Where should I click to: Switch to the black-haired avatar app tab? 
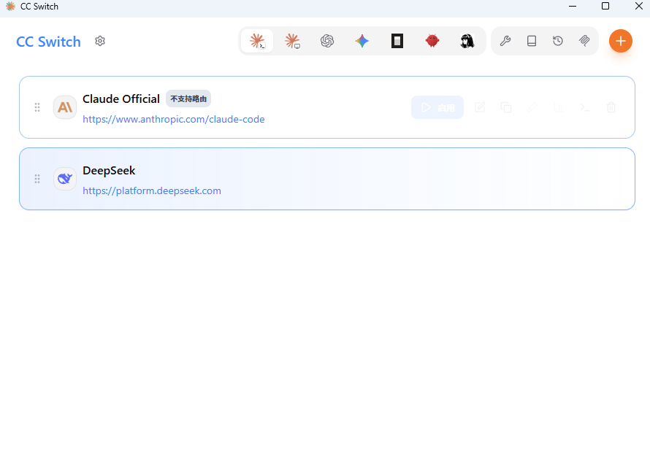click(x=467, y=41)
